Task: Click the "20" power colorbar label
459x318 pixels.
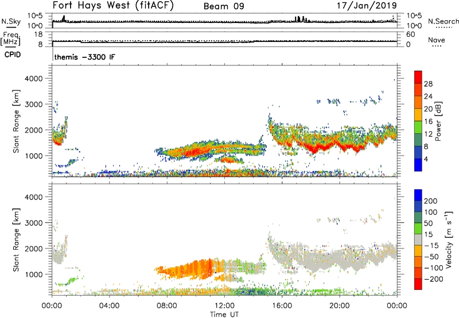Action: [428, 109]
